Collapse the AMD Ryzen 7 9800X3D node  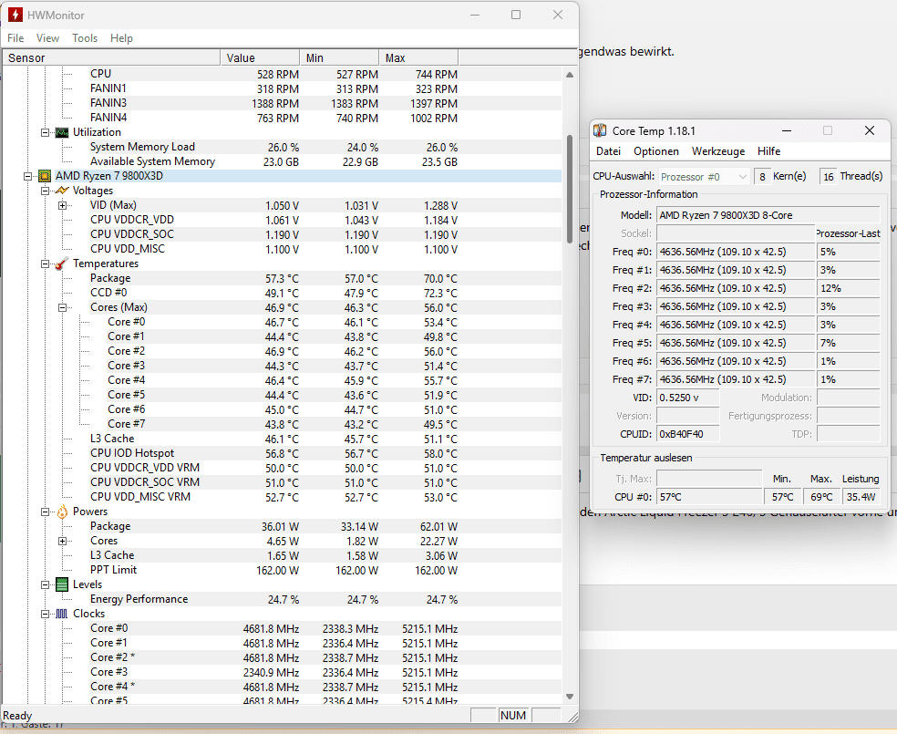click(x=27, y=176)
